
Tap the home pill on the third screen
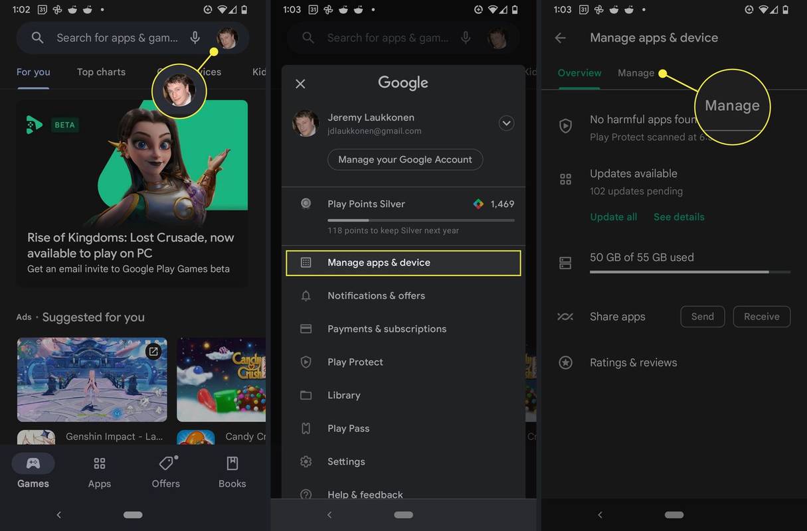point(674,514)
